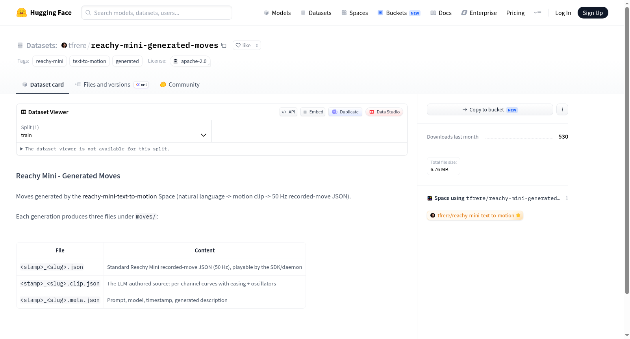Expand the 'dataset viewer is not available' message
The height and width of the screenshot is (339, 630).
click(95, 149)
